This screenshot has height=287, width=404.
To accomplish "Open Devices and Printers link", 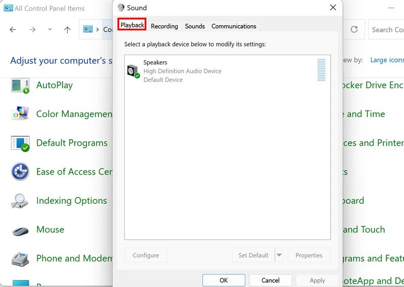I will (x=373, y=143).
